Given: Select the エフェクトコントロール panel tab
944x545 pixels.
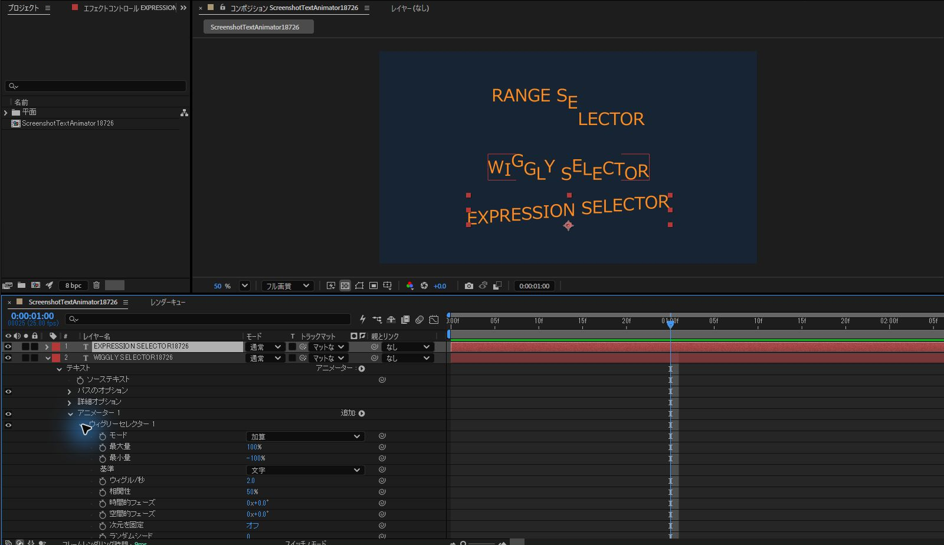Looking at the screenshot, I should [x=129, y=8].
